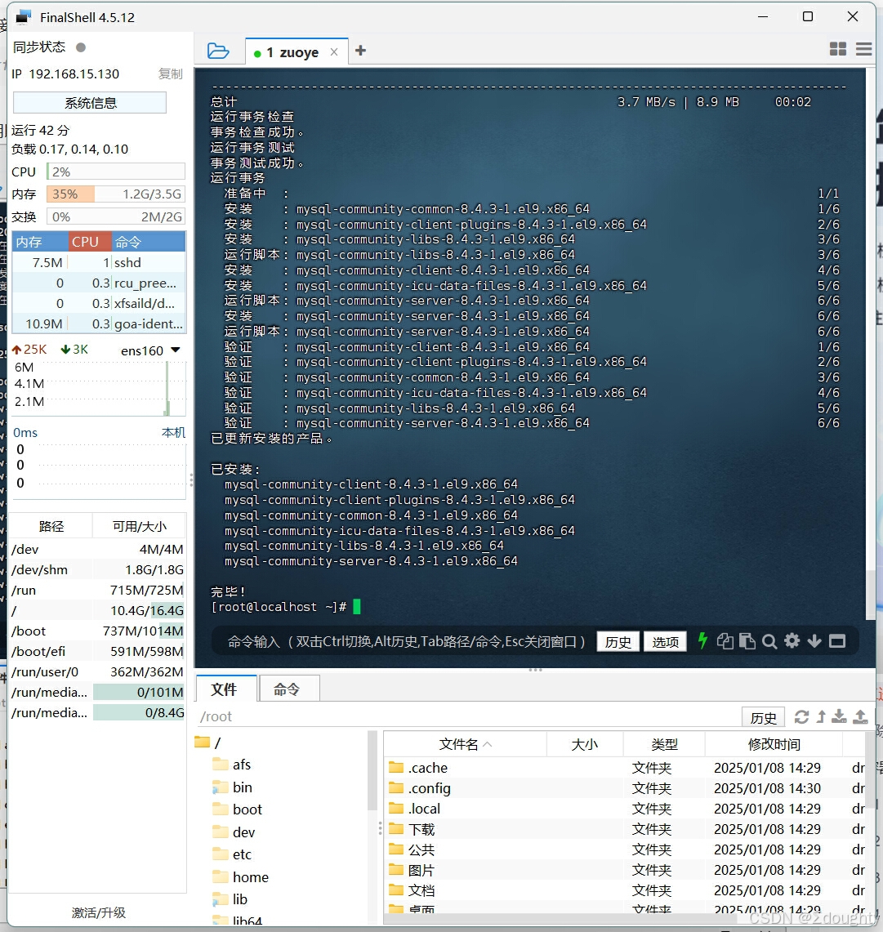Select the .cache folder row

pyautogui.click(x=624, y=768)
